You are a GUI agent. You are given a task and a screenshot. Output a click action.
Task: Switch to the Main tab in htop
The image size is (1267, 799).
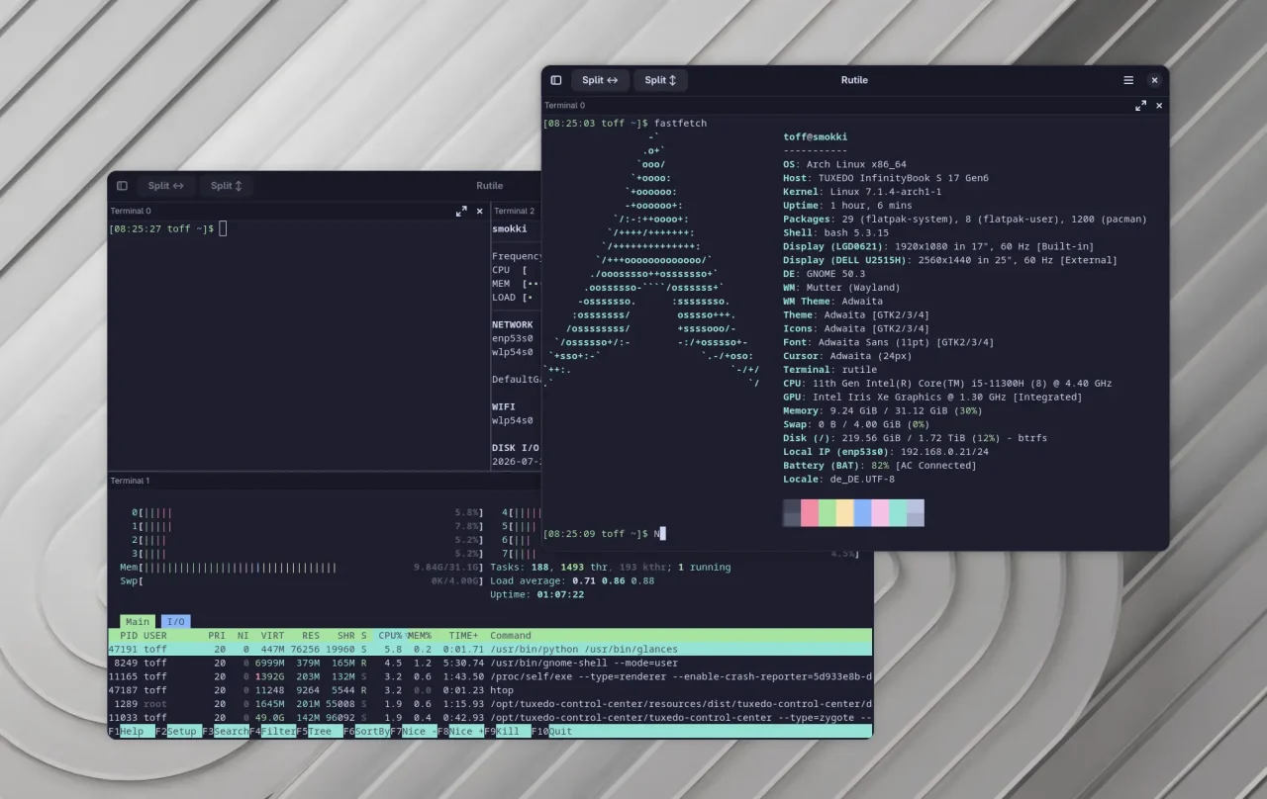coord(138,622)
